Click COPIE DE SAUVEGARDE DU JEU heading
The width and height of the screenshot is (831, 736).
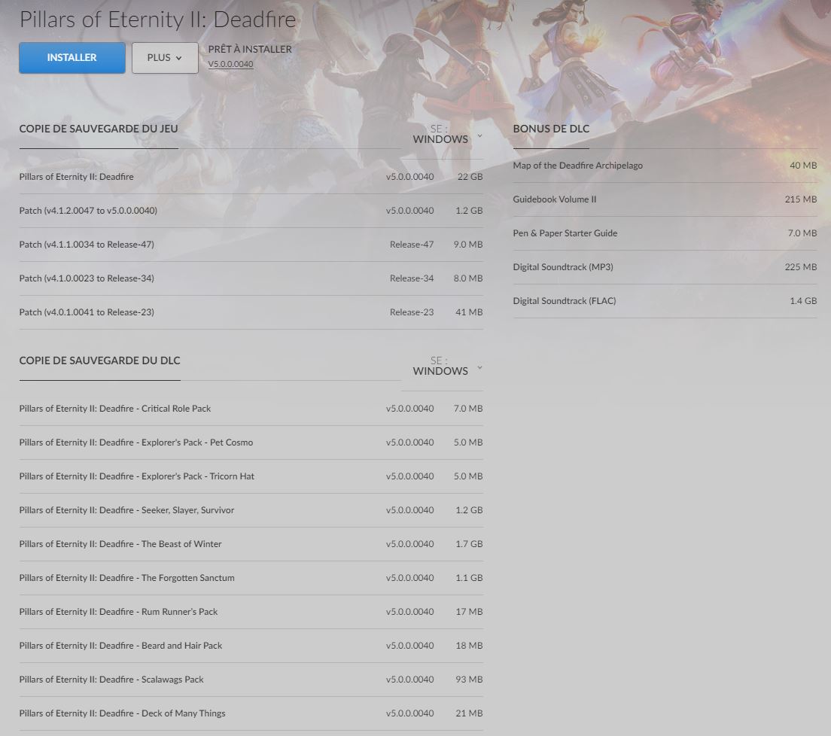99,129
